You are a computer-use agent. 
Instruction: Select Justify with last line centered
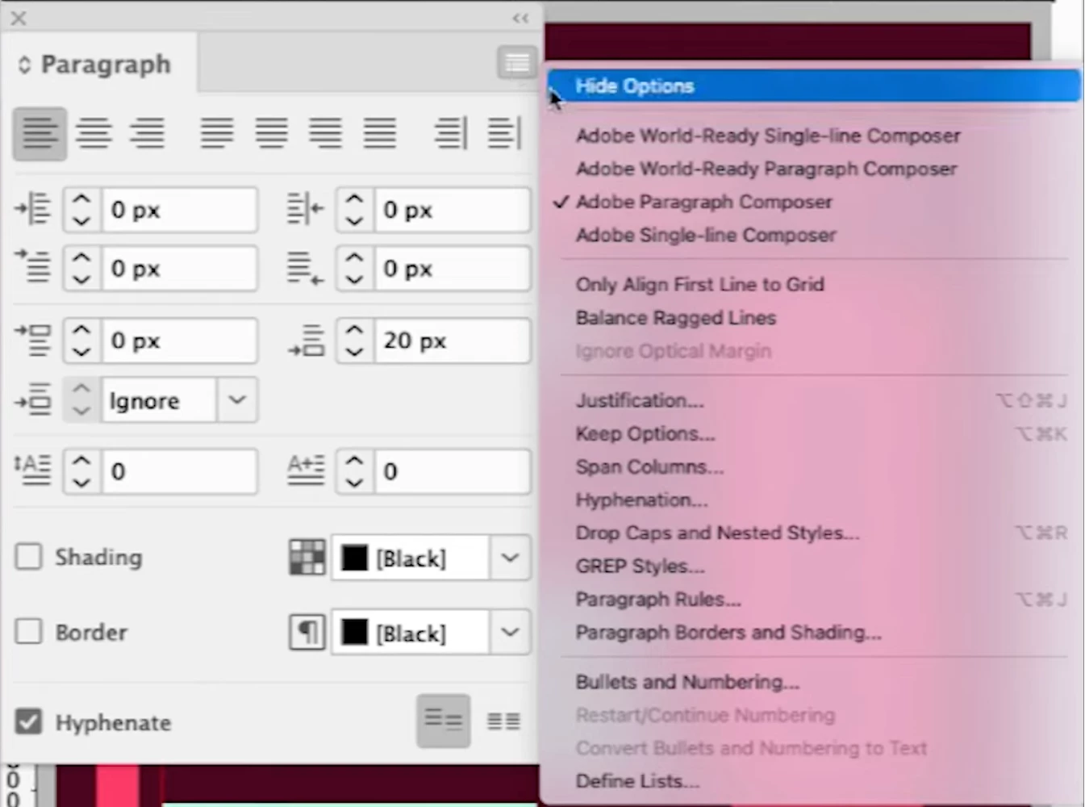coord(271,133)
